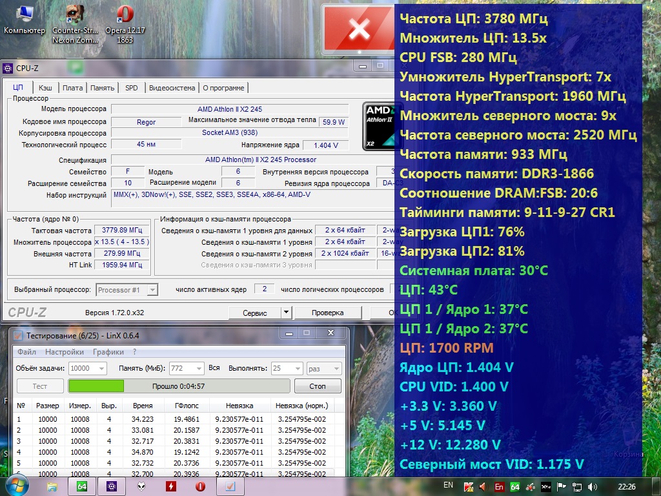The height and width of the screenshot is (496, 661).
Task: Open the О программе tab
Action: 223,88
